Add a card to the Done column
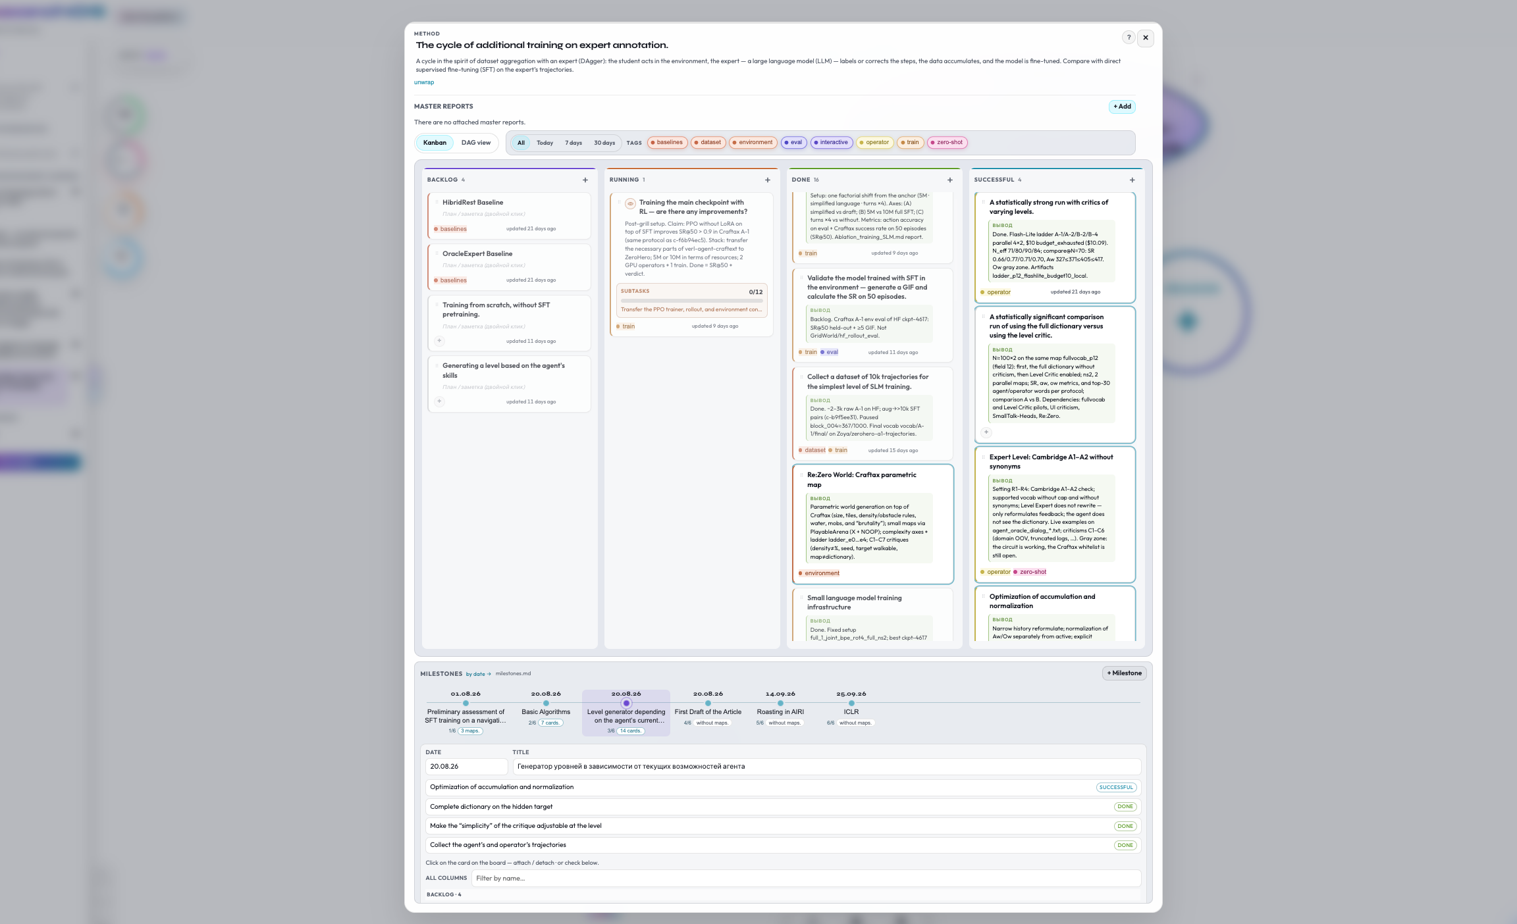Image resolution: width=1517 pixels, height=924 pixels. (x=949, y=180)
